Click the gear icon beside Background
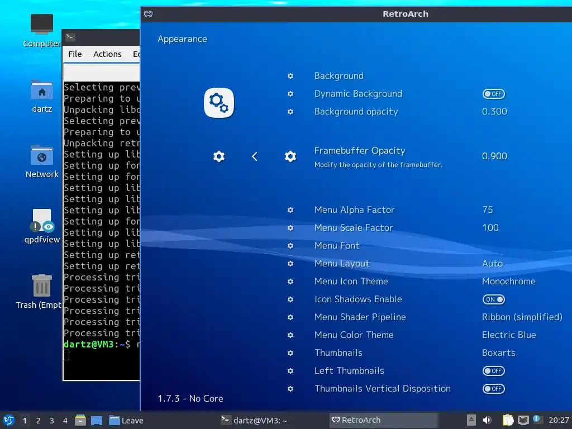 (x=290, y=76)
